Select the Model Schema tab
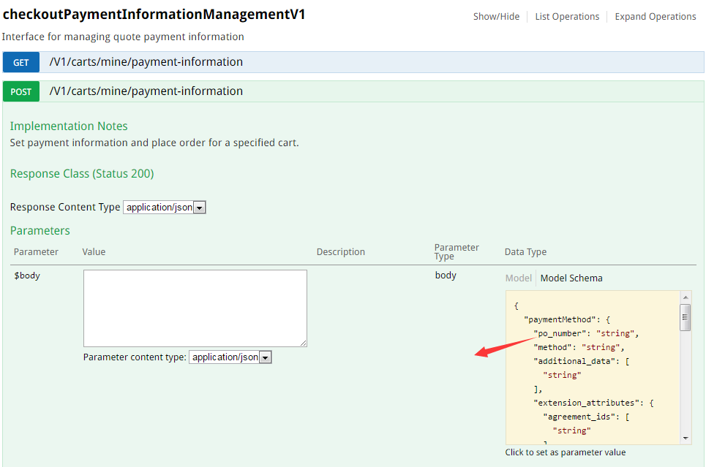The width and height of the screenshot is (706, 467). [571, 278]
